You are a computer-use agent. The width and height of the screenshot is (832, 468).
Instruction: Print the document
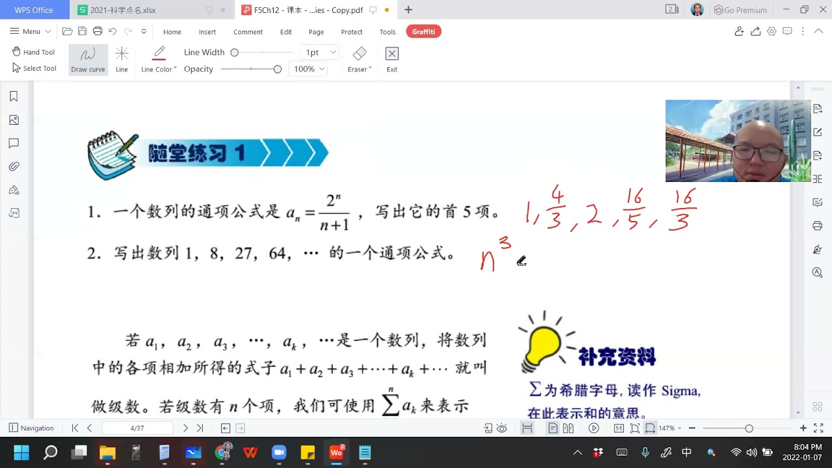click(97, 31)
